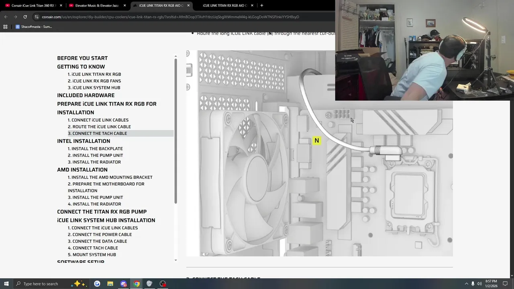Open the OBS icon in taskbar

[163, 284]
